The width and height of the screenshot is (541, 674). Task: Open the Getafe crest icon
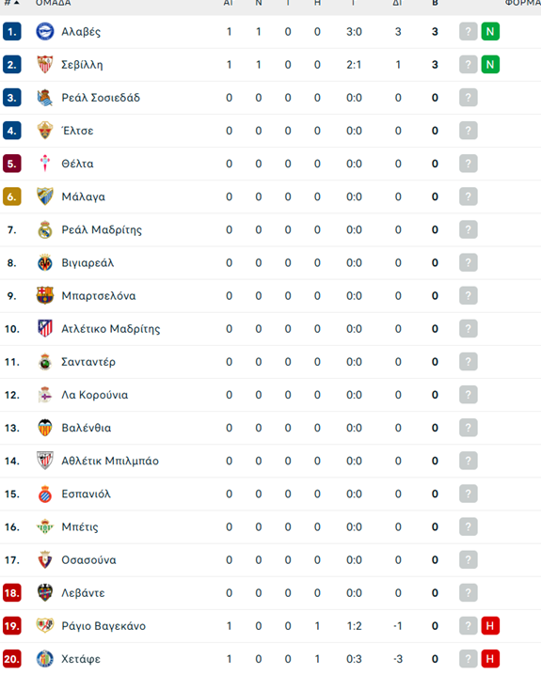pos(45,659)
